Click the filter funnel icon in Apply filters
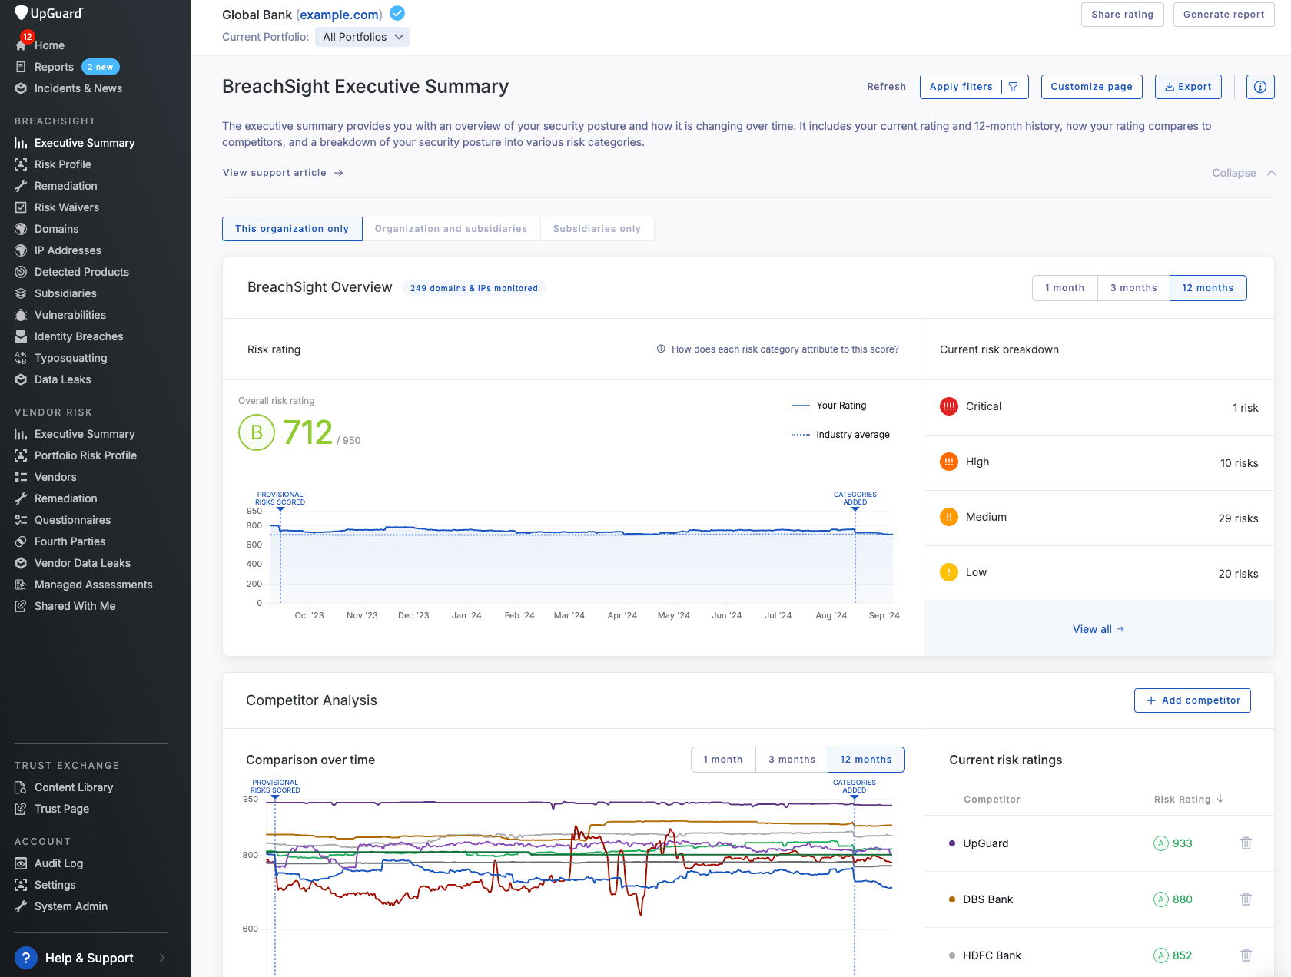This screenshot has height=977, width=1291. point(1014,87)
